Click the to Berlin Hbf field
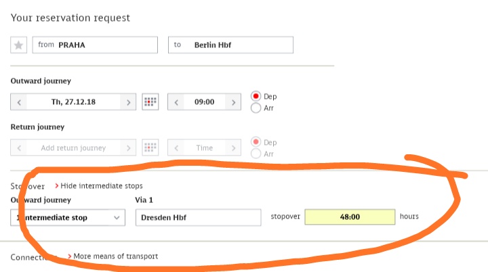 pos(230,45)
